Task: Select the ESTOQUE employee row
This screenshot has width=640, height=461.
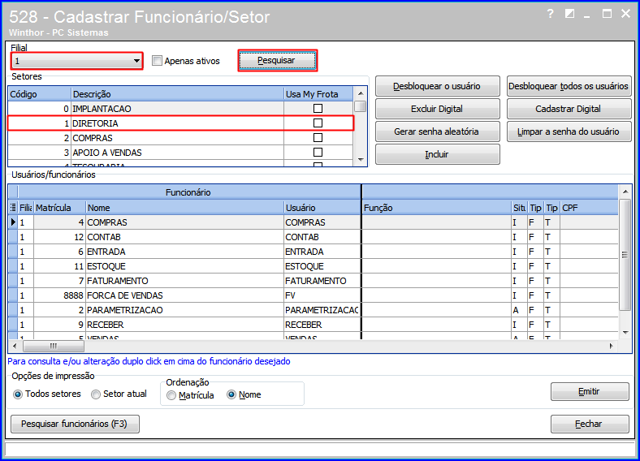Action: pos(313,266)
